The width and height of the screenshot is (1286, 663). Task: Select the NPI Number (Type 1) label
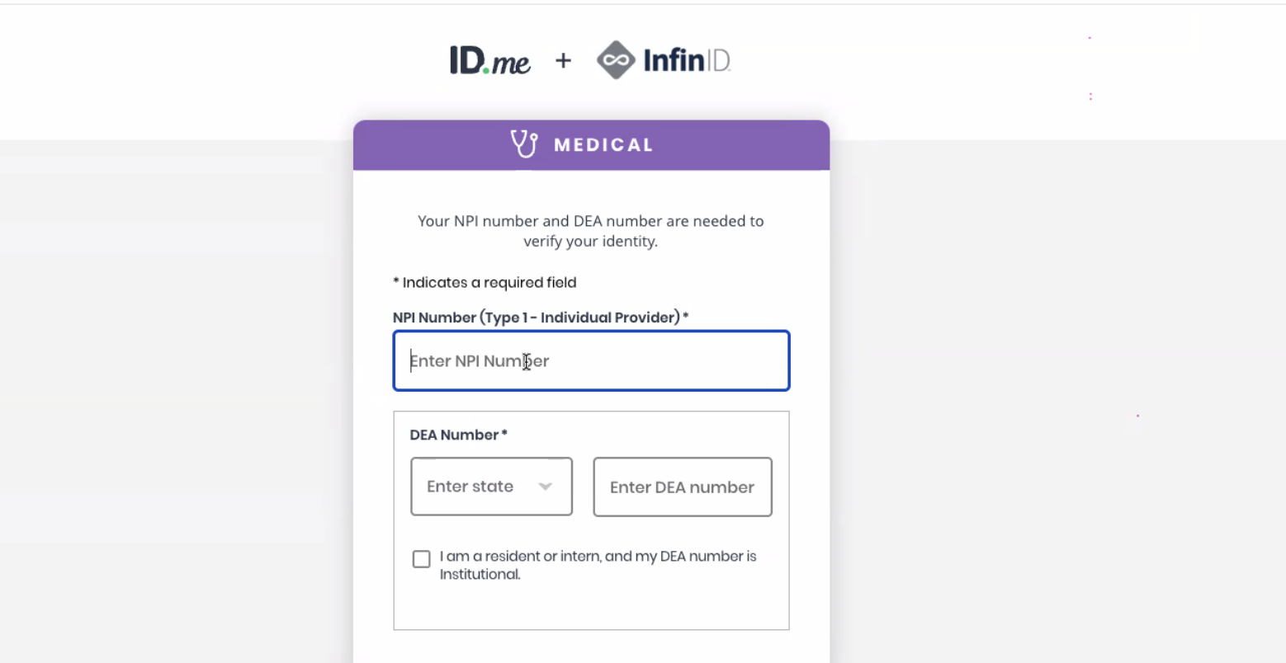[541, 317]
